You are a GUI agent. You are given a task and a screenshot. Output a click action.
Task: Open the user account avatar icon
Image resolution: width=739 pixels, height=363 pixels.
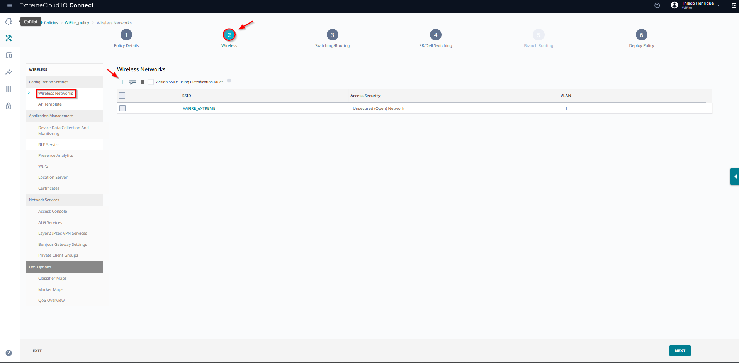674,5
